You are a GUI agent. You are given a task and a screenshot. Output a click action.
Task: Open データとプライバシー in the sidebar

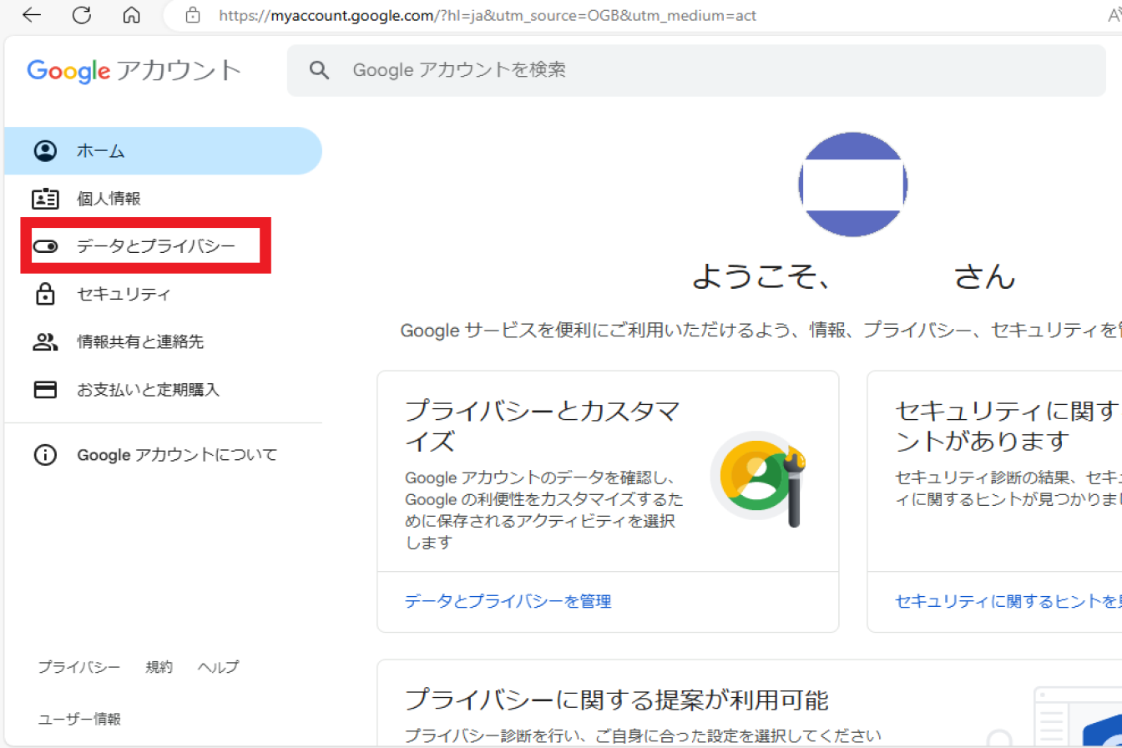pos(156,246)
